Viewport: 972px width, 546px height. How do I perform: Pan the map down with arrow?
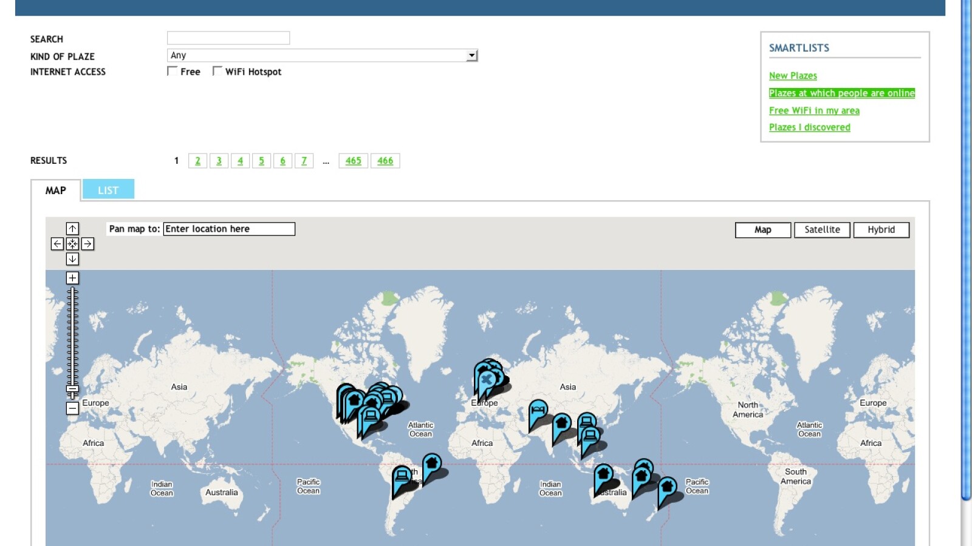point(72,259)
